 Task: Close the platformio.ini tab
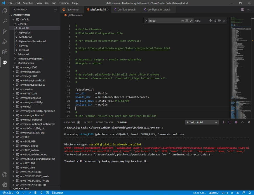coord(108,10)
